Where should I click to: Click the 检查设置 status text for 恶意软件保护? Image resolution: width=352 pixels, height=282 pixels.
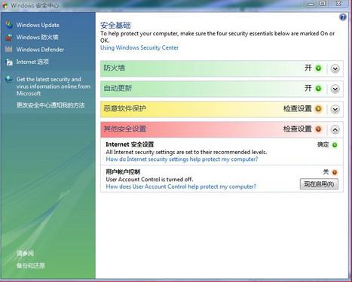298,109
